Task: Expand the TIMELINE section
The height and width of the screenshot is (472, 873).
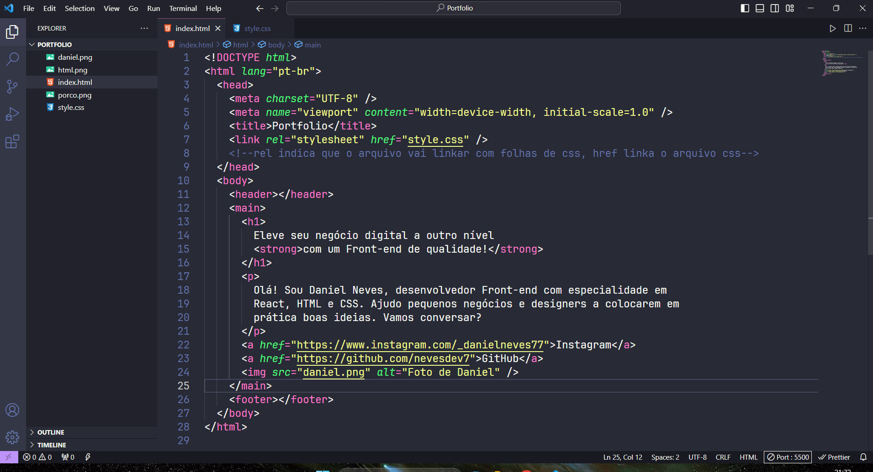Action: coord(92,445)
